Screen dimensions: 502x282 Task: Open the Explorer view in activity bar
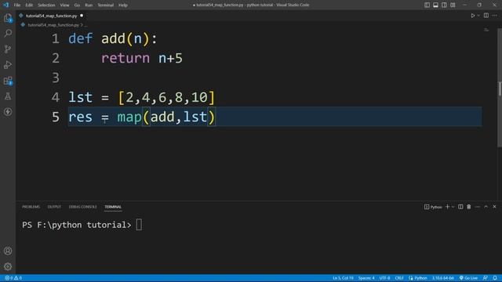(8, 18)
